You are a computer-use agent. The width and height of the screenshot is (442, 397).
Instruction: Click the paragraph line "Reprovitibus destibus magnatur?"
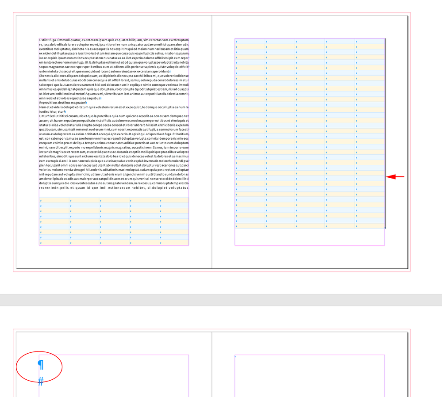coord(63,103)
